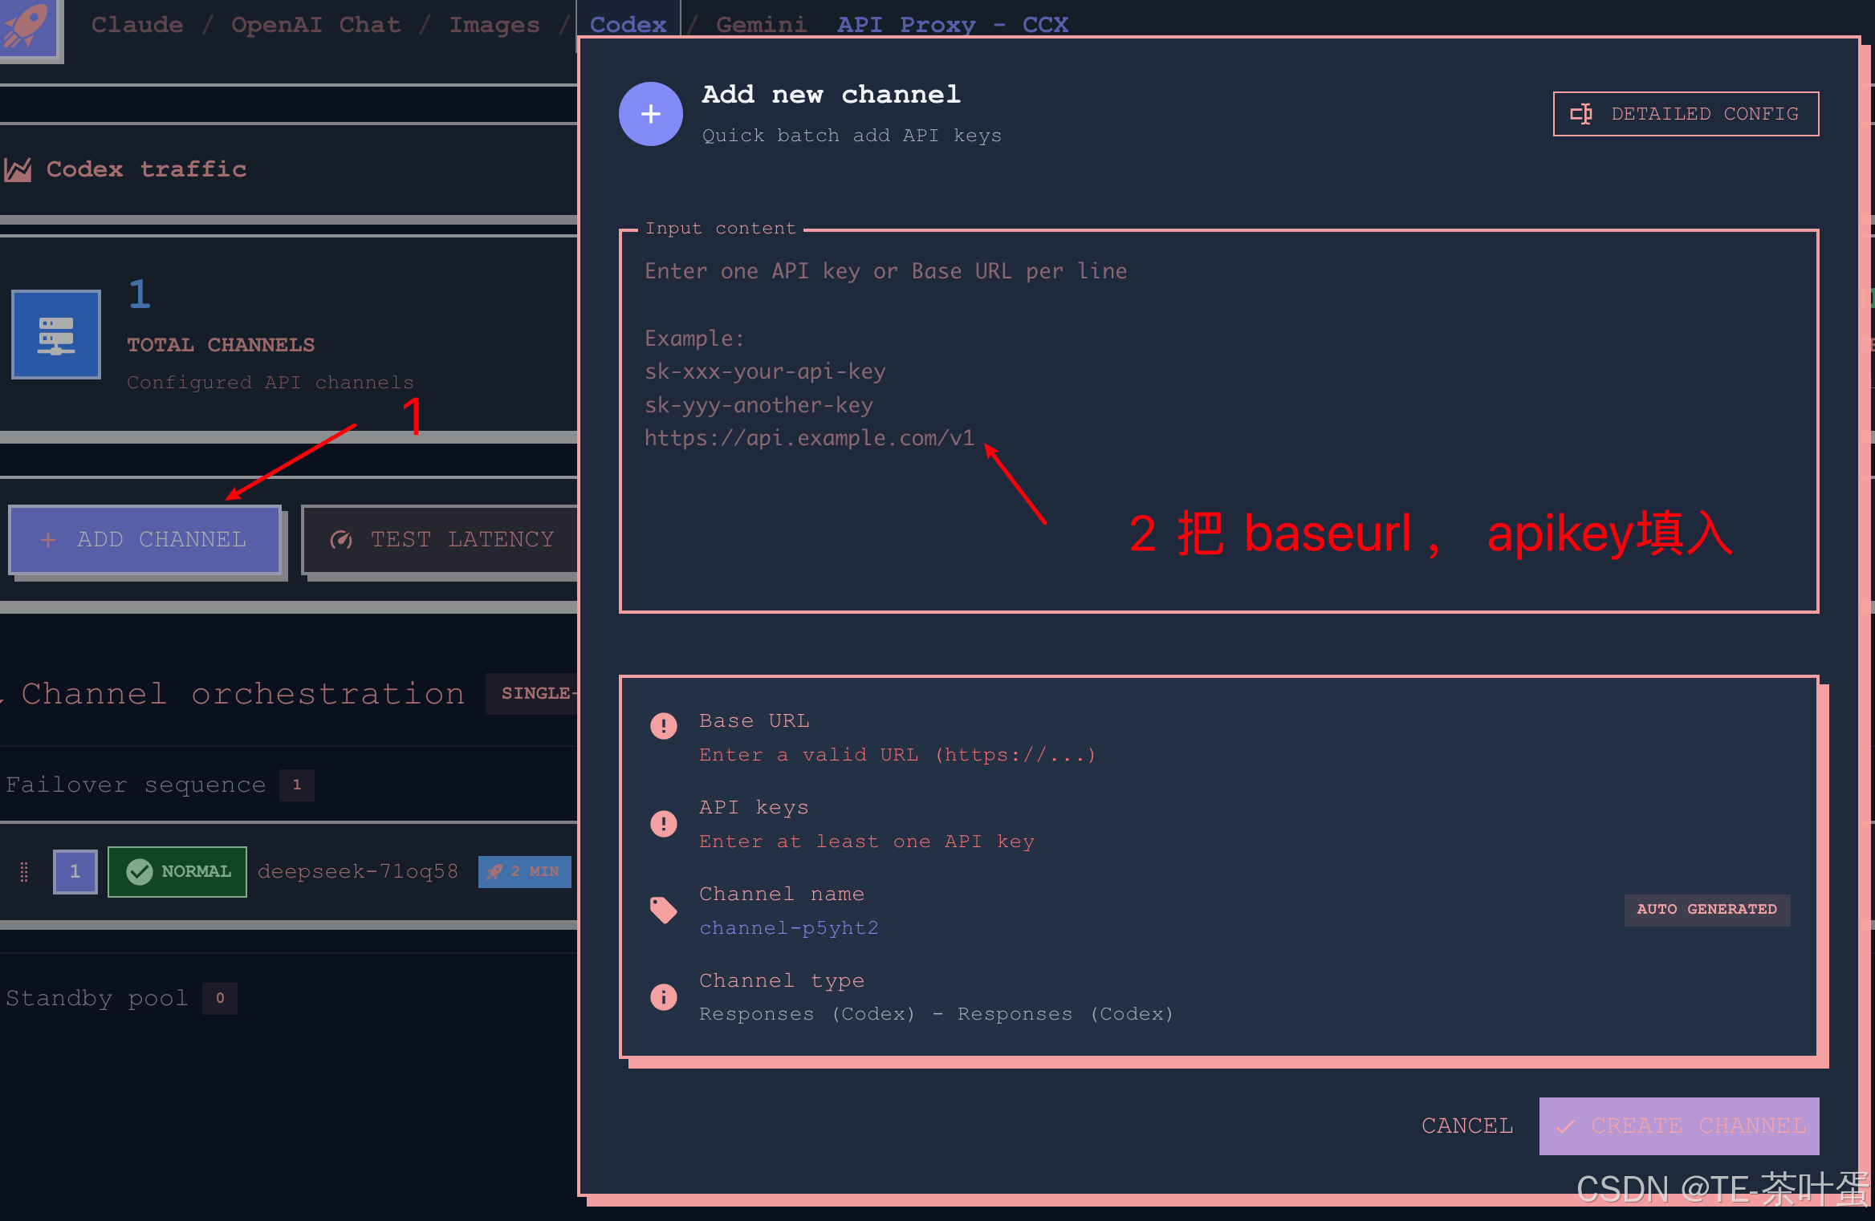Click the Standby pool count badge
Viewport: 1875px width, 1221px height.
coord(220,998)
